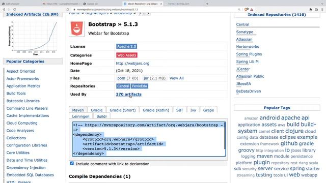The height and width of the screenshot is (183, 326).
Task: Open the FenixEdu repository badge
Action: 140,86
